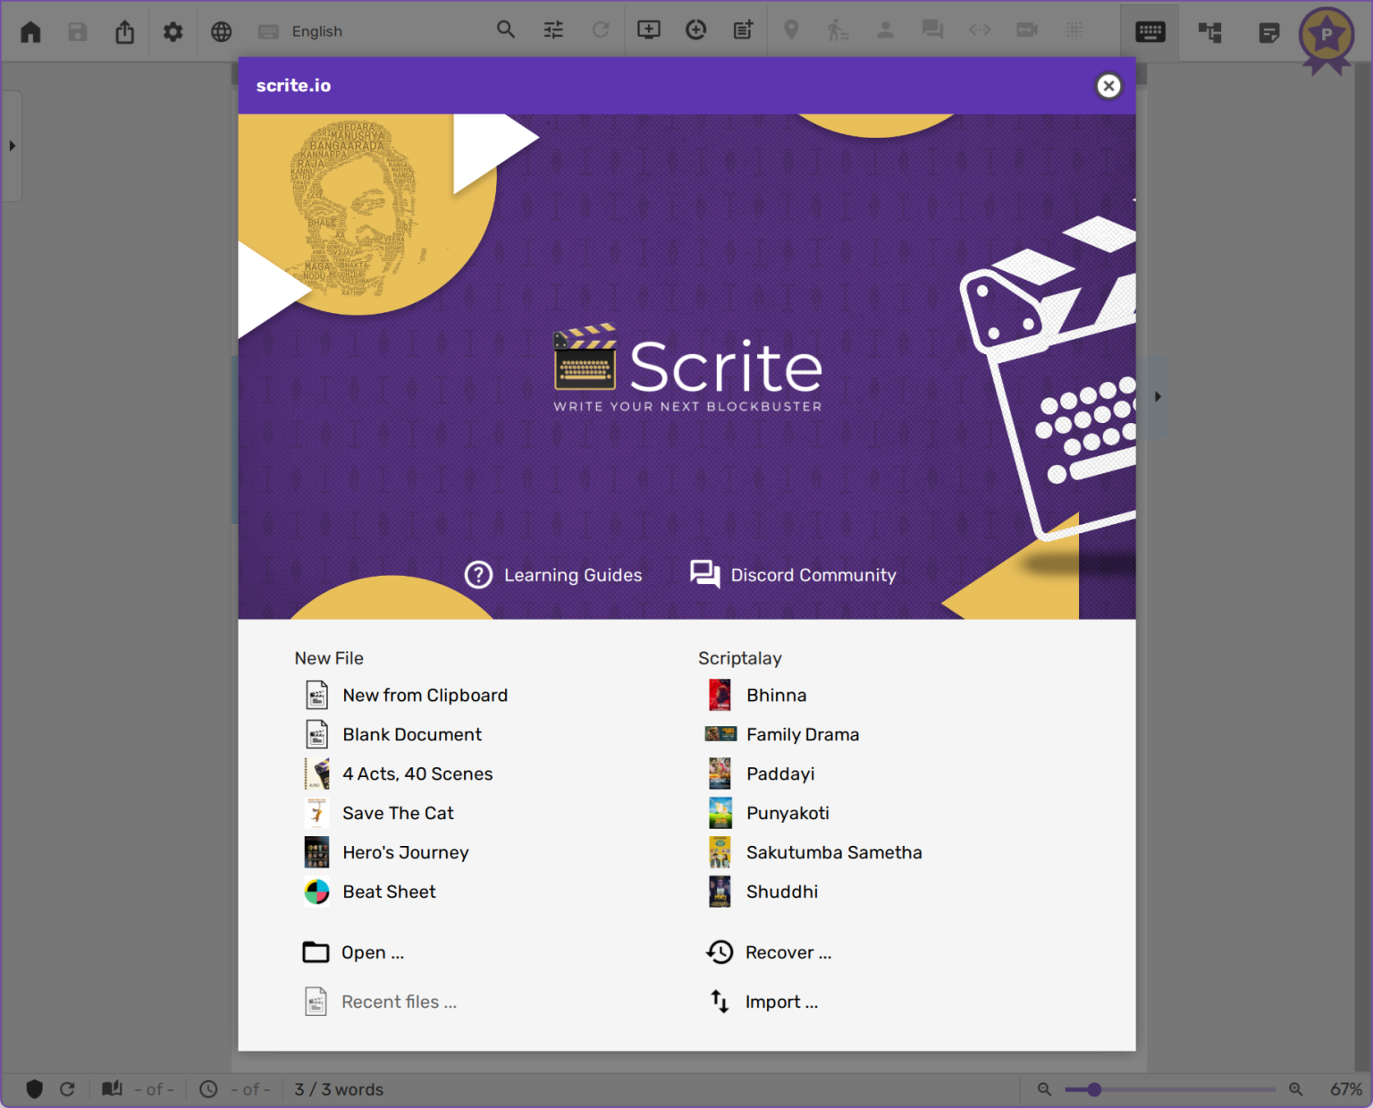This screenshot has width=1373, height=1108.
Task: Select the structure view icon
Action: tap(1209, 32)
